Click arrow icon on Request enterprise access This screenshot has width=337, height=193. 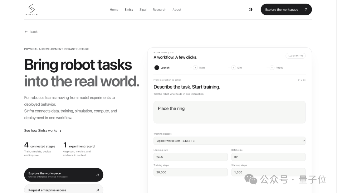coord(98,190)
